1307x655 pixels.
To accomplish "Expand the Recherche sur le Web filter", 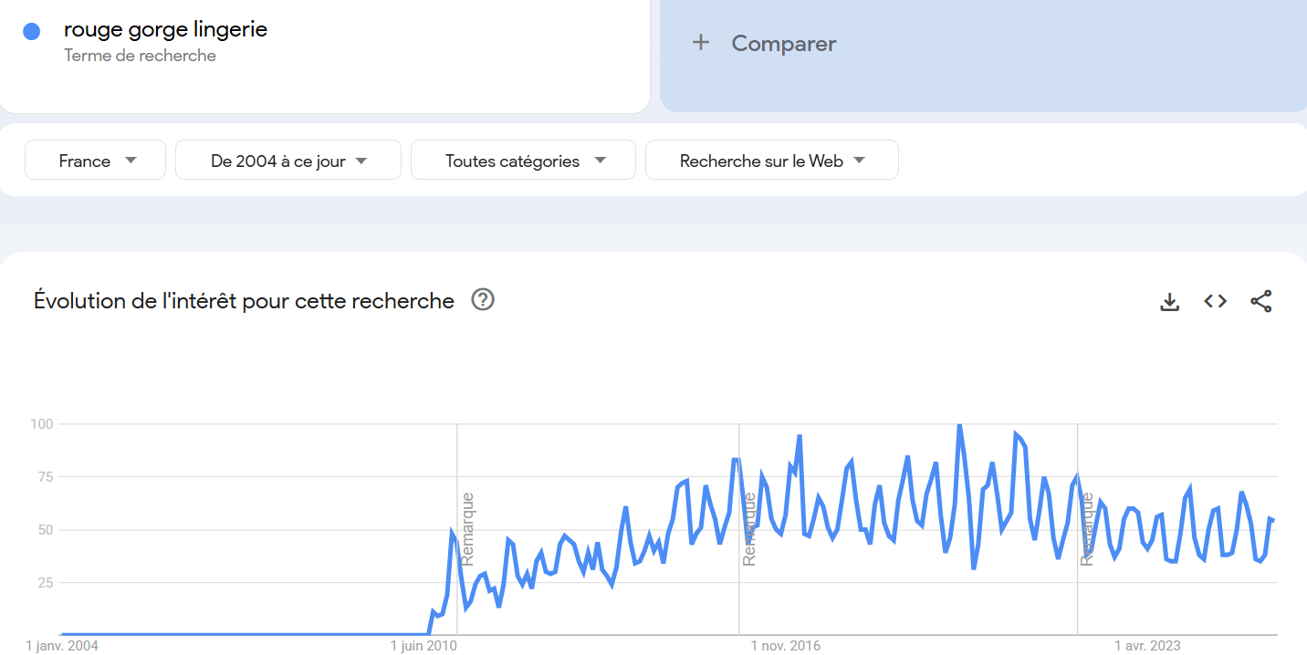I will click(771, 161).
